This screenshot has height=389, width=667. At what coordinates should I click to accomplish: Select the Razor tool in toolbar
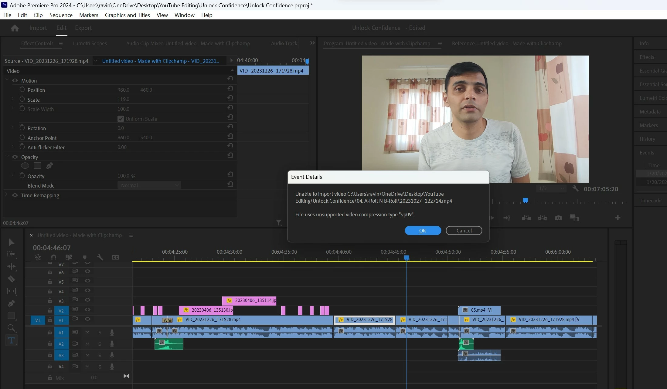11,279
